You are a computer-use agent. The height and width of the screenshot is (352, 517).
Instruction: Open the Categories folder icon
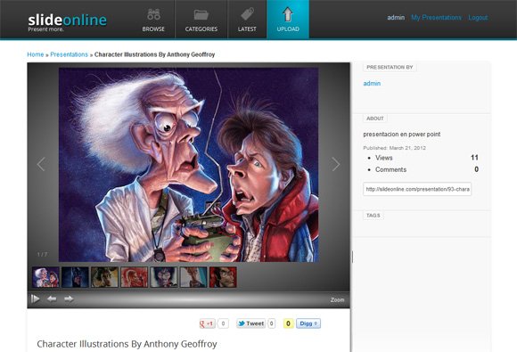coord(201,15)
